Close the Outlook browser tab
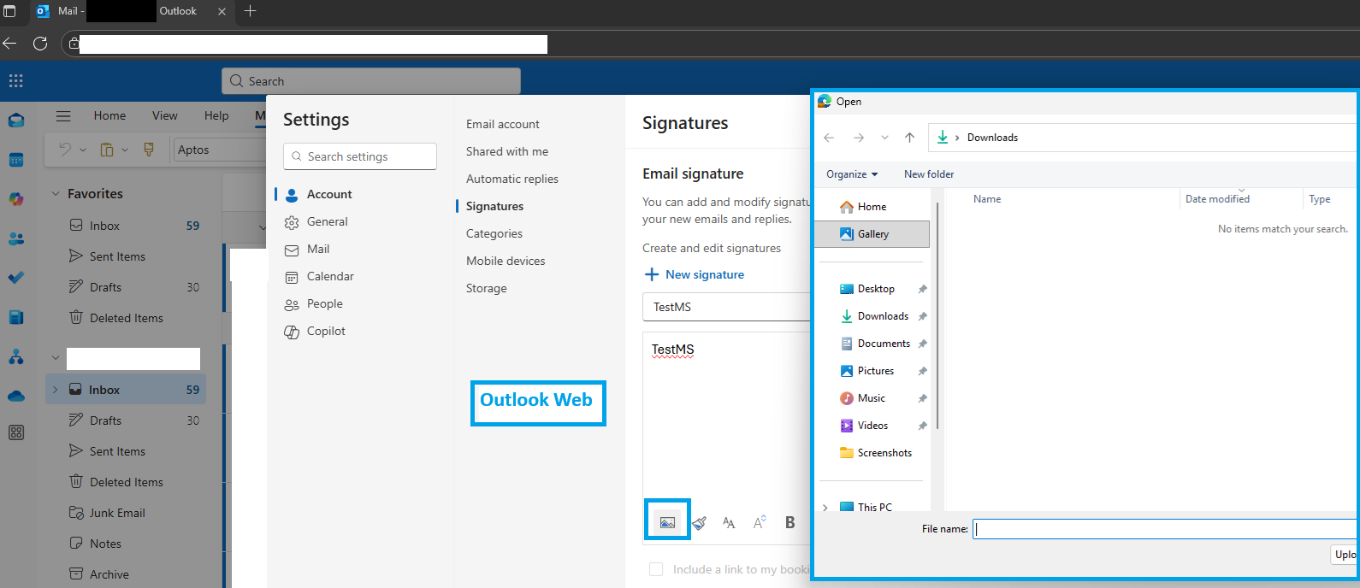Image resolution: width=1360 pixels, height=588 pixels. (222, 11)
